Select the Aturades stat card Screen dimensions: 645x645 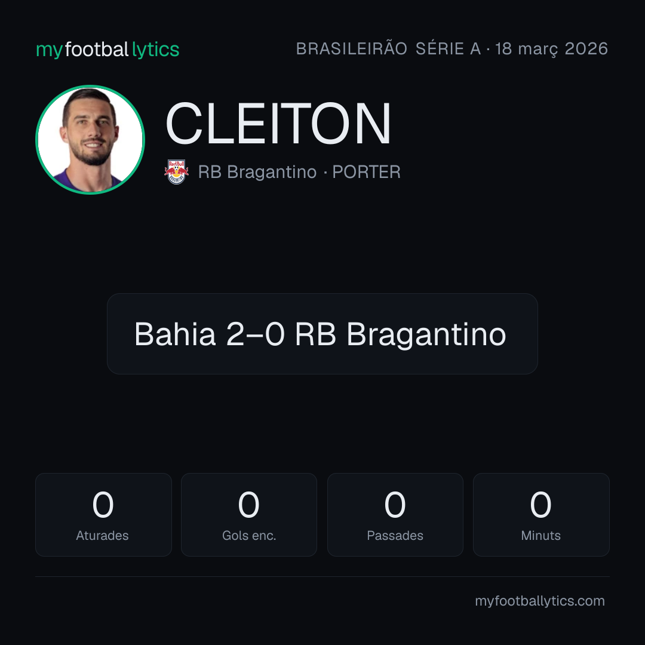pyautogui.click(x=103, y=515)
